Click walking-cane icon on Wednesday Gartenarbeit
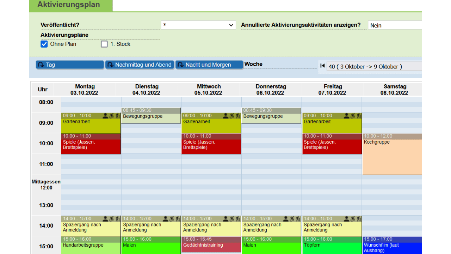 click(x=238, y=115)
